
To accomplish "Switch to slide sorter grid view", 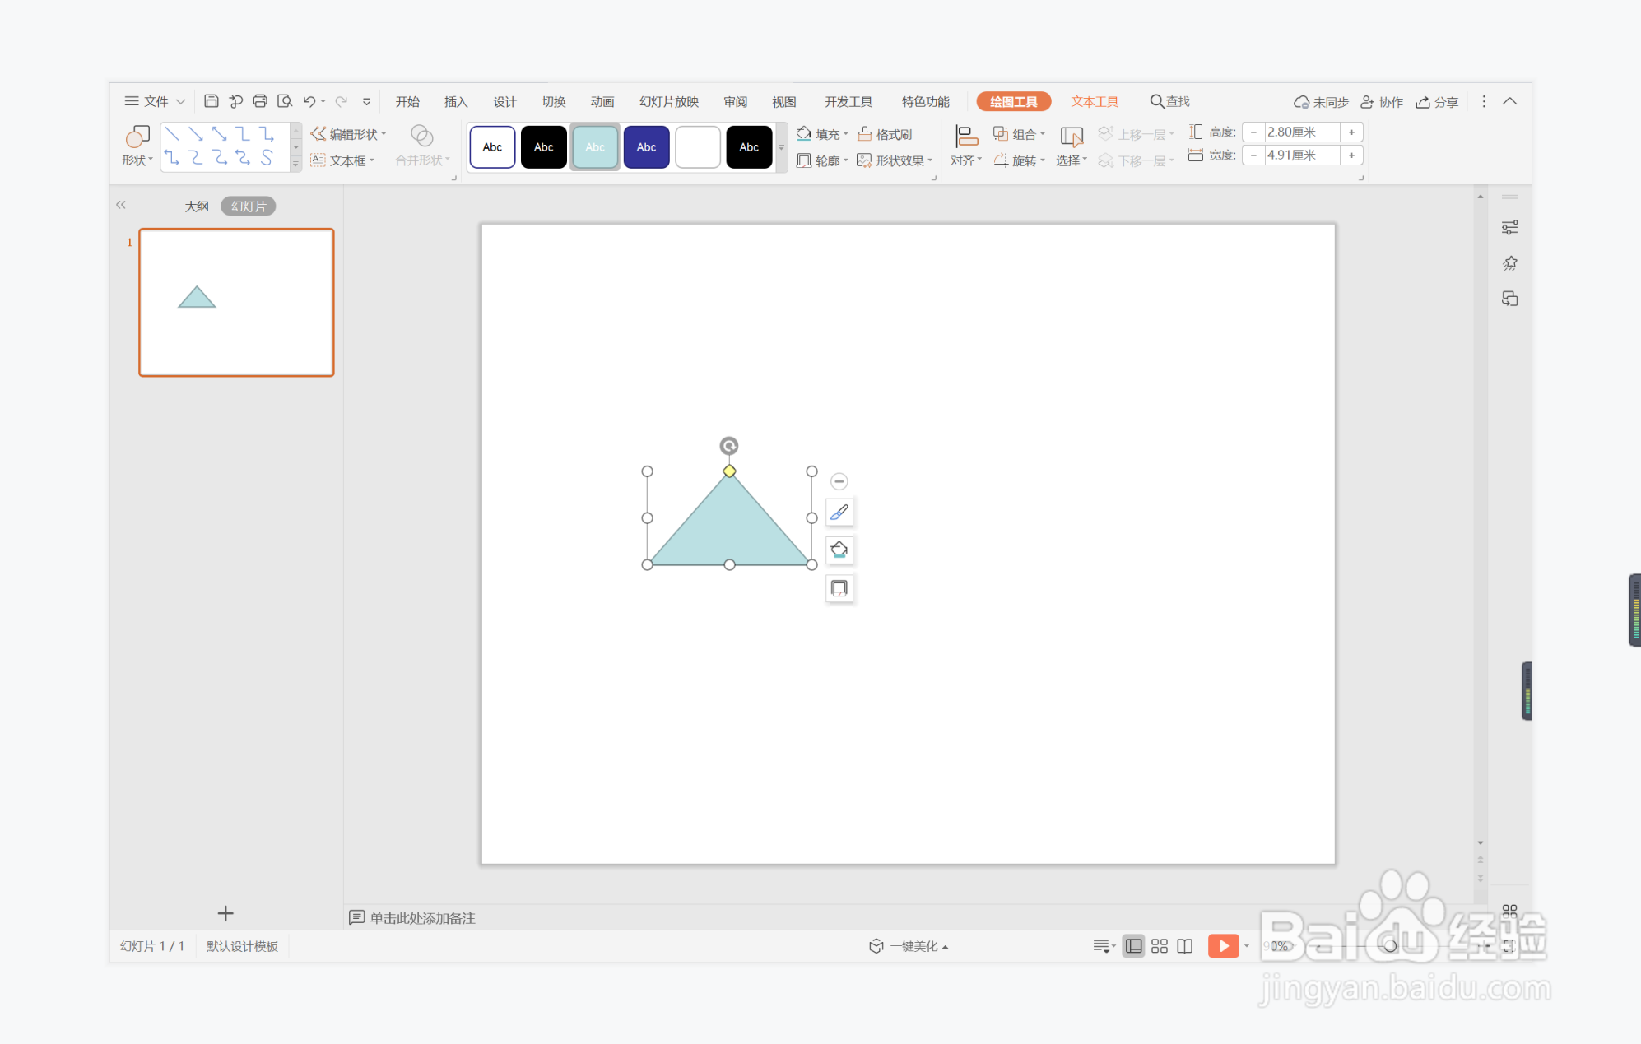I will 1159,946.
